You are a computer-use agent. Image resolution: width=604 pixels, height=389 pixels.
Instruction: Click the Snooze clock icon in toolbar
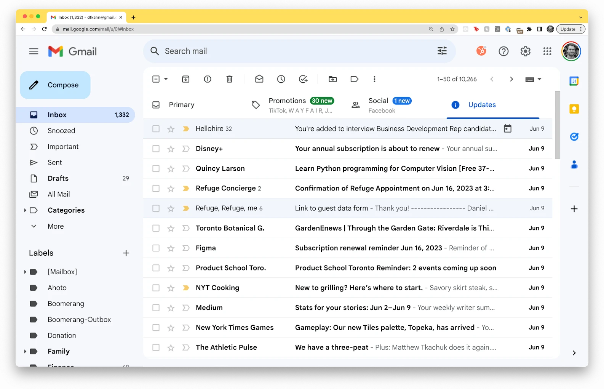(281, 79)
